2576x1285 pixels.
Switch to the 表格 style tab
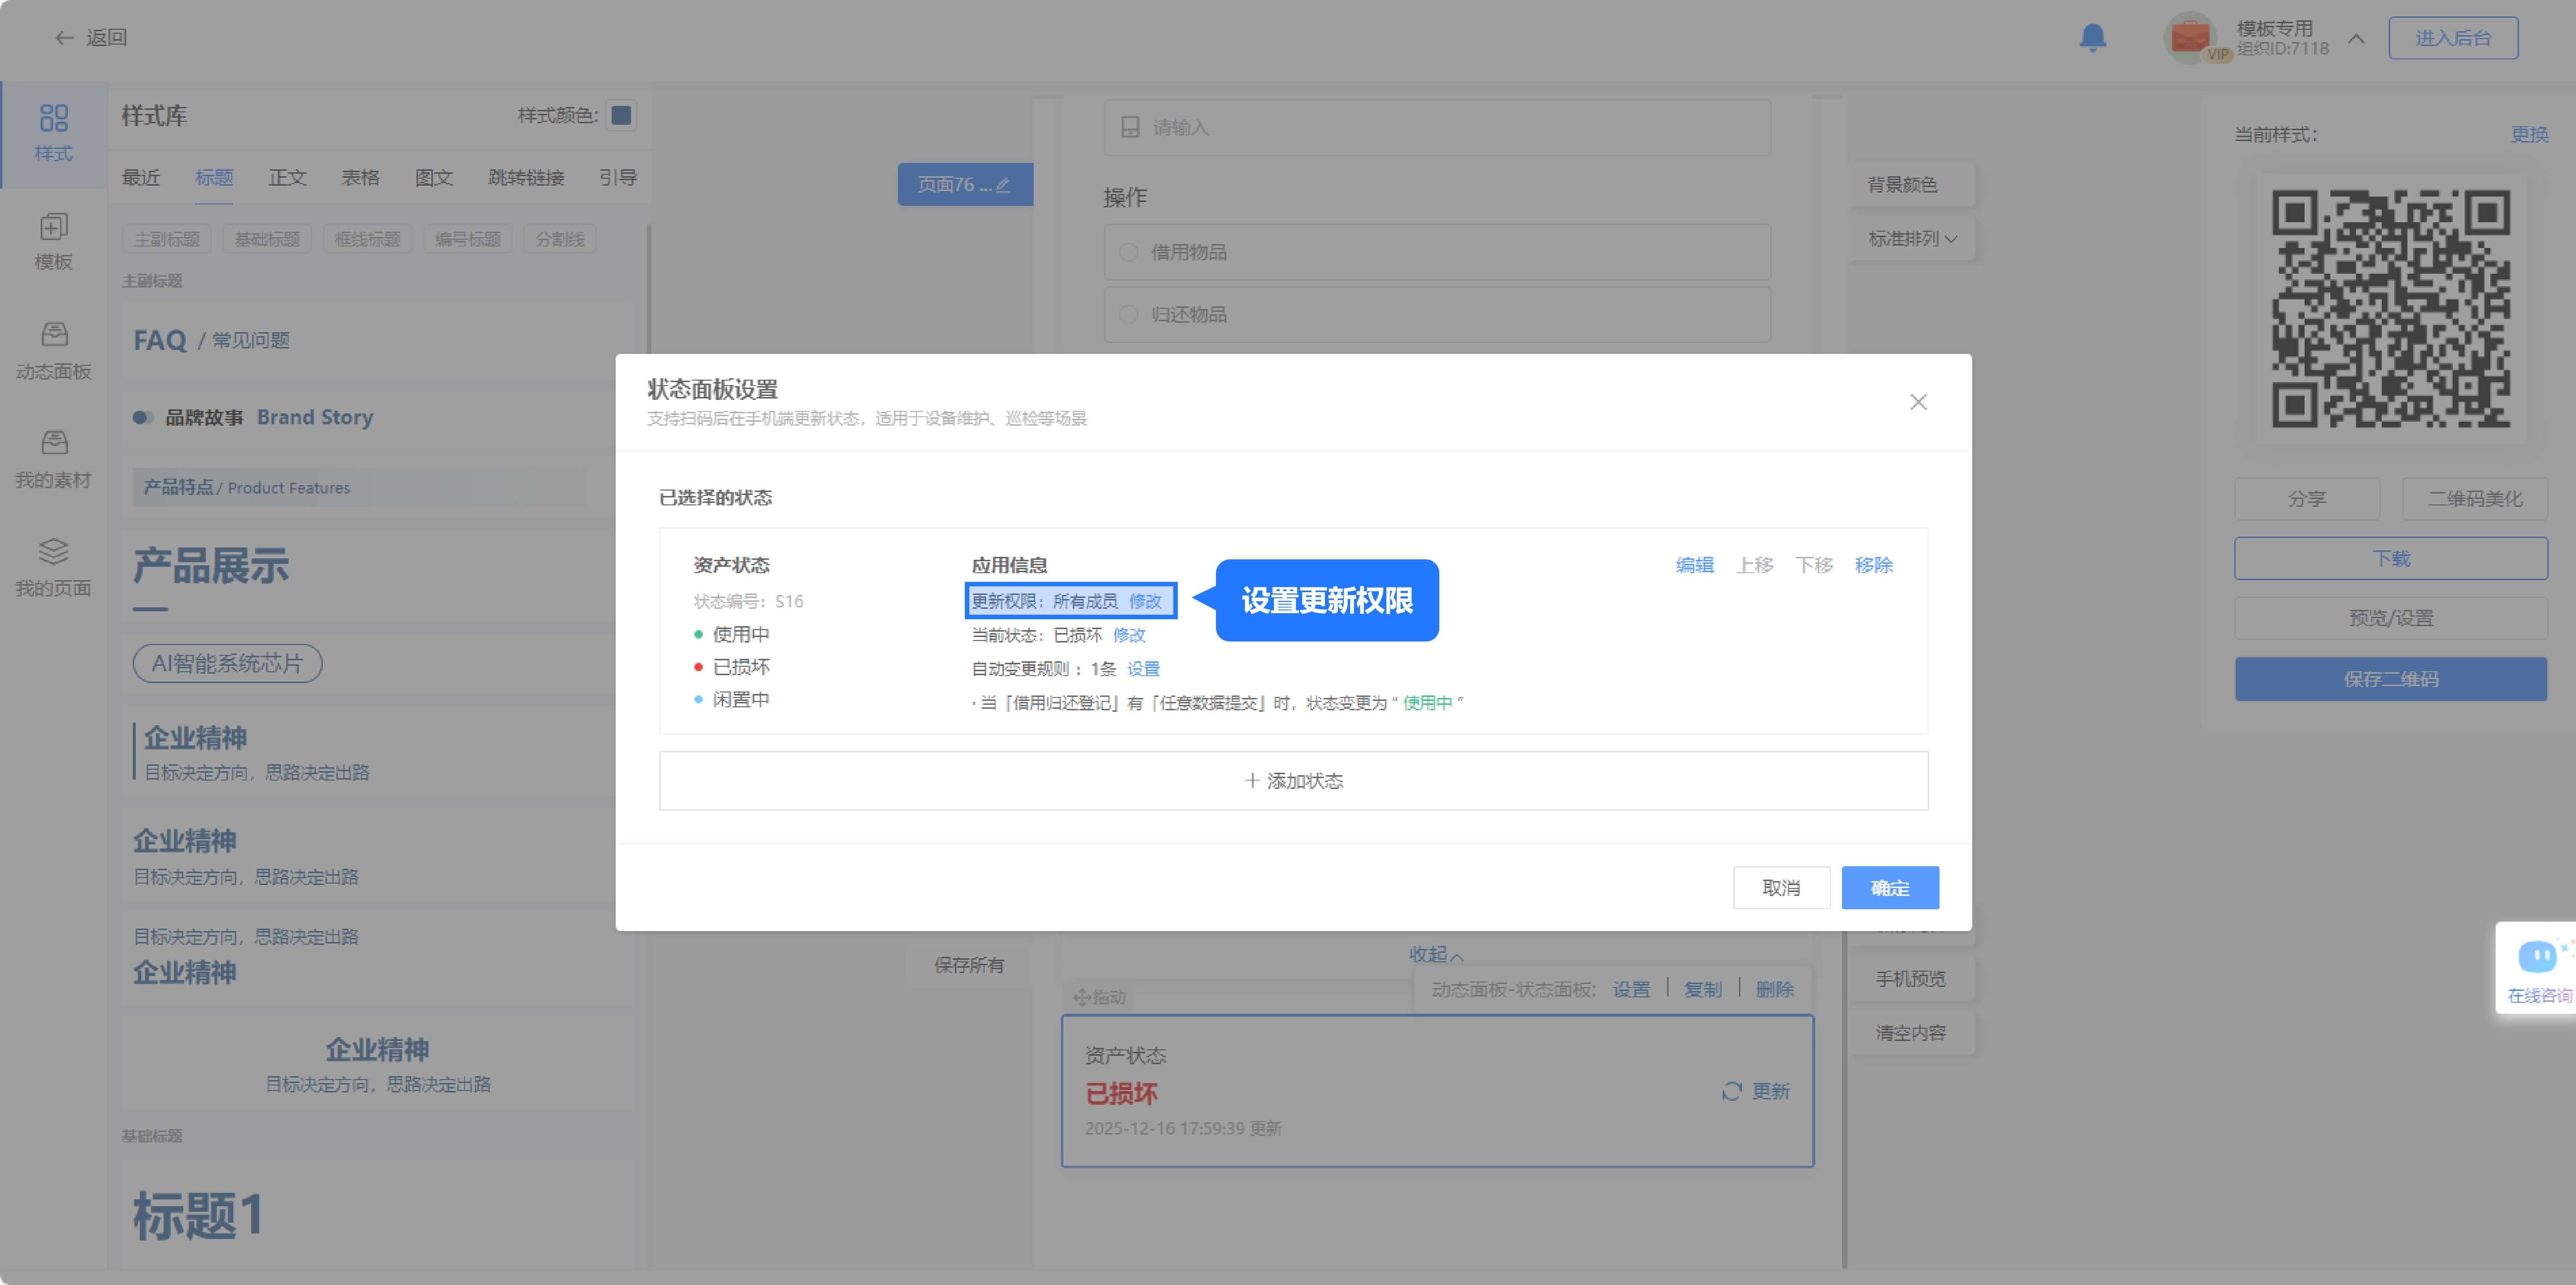coord(360,178)
